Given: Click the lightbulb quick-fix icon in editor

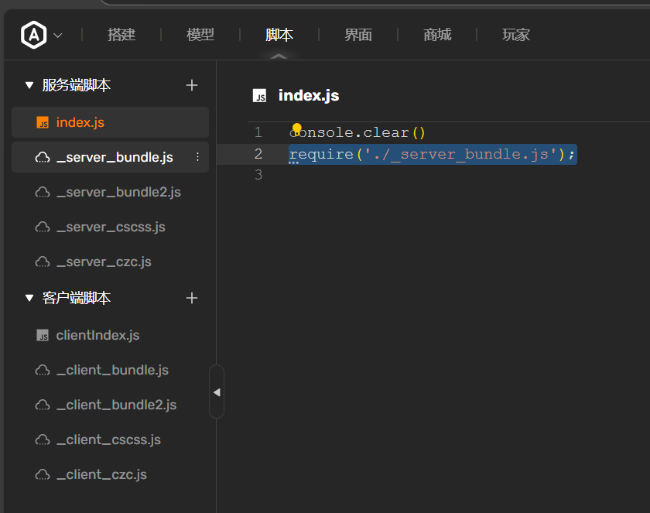Looking at the screenshot, I should coord(296,128).
